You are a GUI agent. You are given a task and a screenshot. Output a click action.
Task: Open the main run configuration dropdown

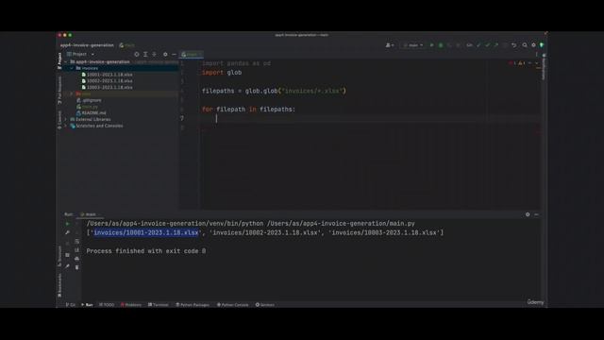tap(413, 45)
